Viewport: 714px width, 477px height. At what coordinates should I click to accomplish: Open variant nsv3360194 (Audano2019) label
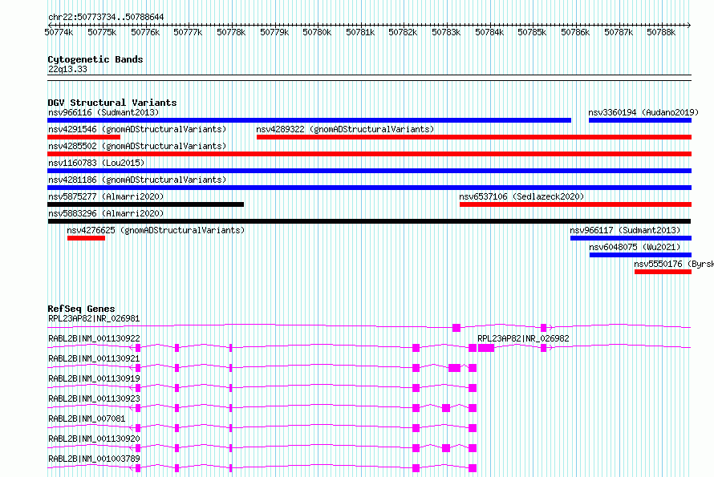[x=643, y=112]
